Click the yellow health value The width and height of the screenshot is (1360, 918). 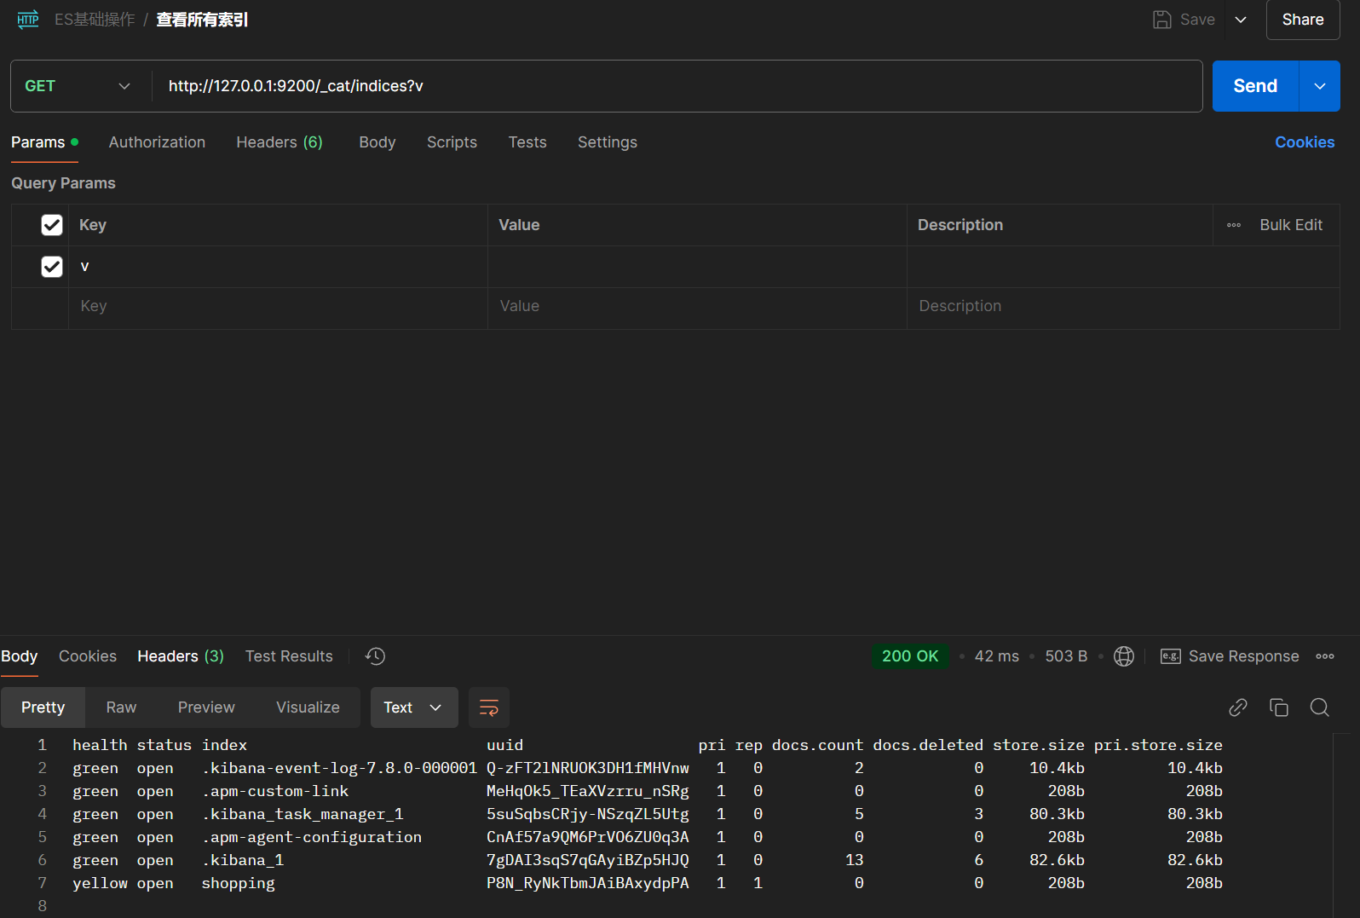tap(100, 883)
